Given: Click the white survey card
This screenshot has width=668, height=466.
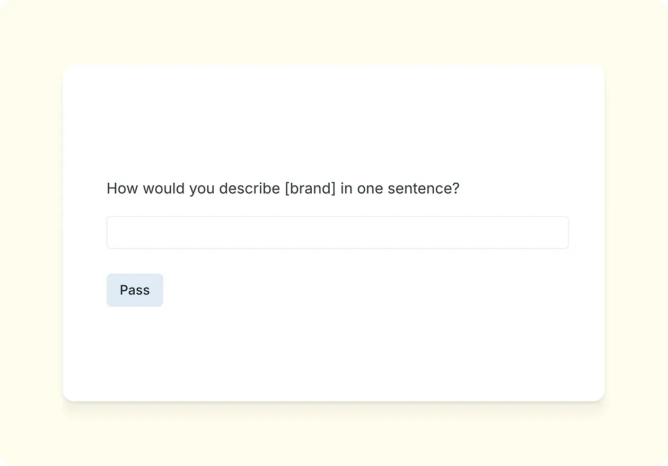Looking at the screenshot, I should pos(333,349).
